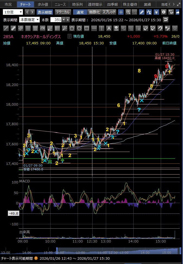Click the 表示期間 button

(x=45, y=12)
